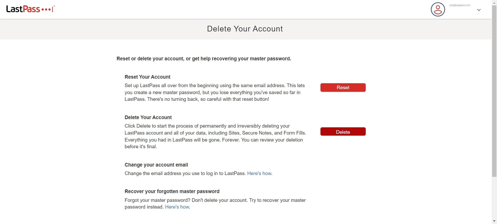Click the scrollbar track below the thumb
Image resolution: width=497 pixels, height=224 pixels.
[494, 198]
